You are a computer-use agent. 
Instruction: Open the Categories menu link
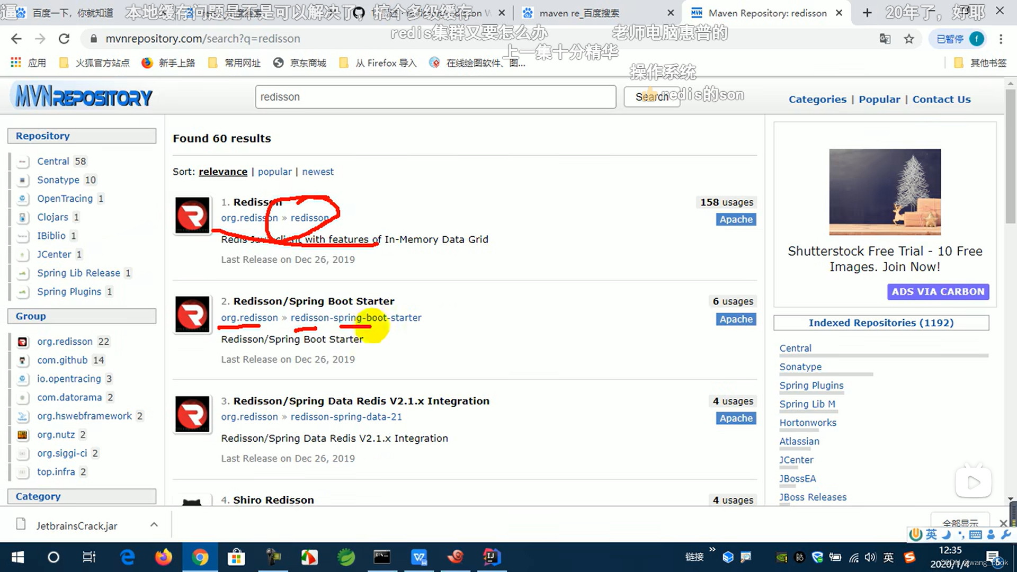pyautogui.click(x=817, y=99)
